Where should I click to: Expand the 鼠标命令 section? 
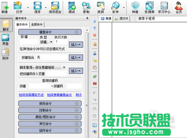[x=77, y=103]
